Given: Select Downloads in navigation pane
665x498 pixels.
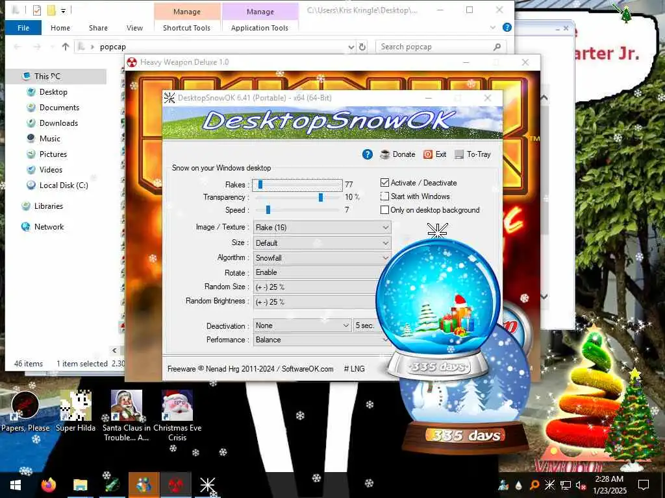Looking at the screenshot, I should 58,123.
